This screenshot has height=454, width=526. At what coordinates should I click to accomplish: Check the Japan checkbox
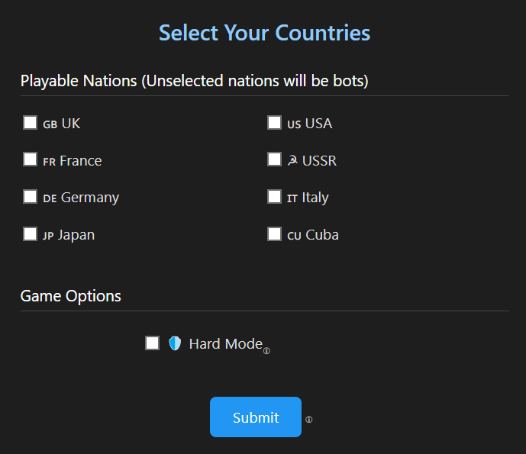pyautogui.click(x=30, y=233)
